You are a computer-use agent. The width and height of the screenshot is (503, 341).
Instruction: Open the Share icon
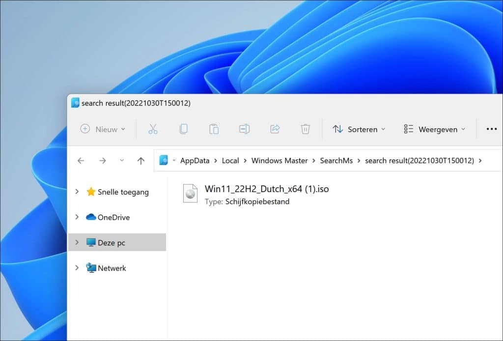(275, 129)
